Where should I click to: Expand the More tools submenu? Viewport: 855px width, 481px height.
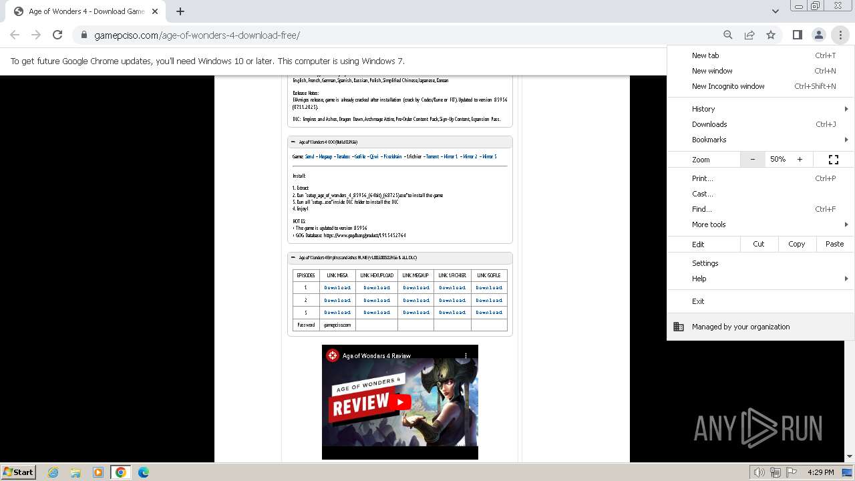click(x=761, y=224)
